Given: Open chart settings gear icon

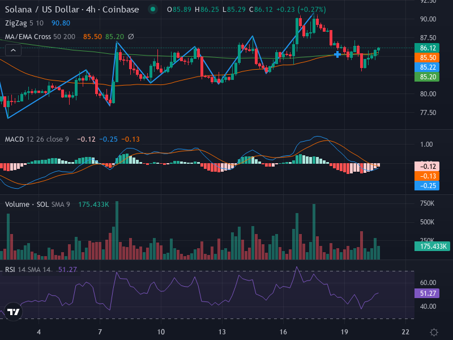Looking at the screenshot, I should pos(434,332).
